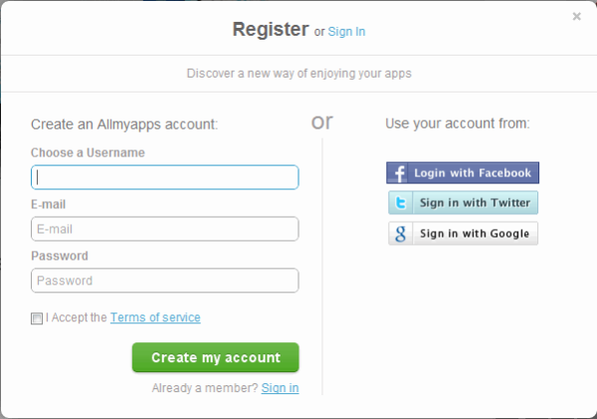Focus the Choose a Username text field
This screenshot has height=419, width=597.
(x=164, y=177)
